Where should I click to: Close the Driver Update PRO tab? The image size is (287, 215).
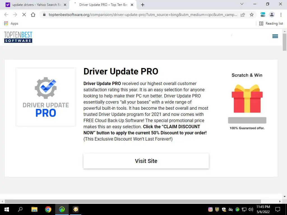132,5
